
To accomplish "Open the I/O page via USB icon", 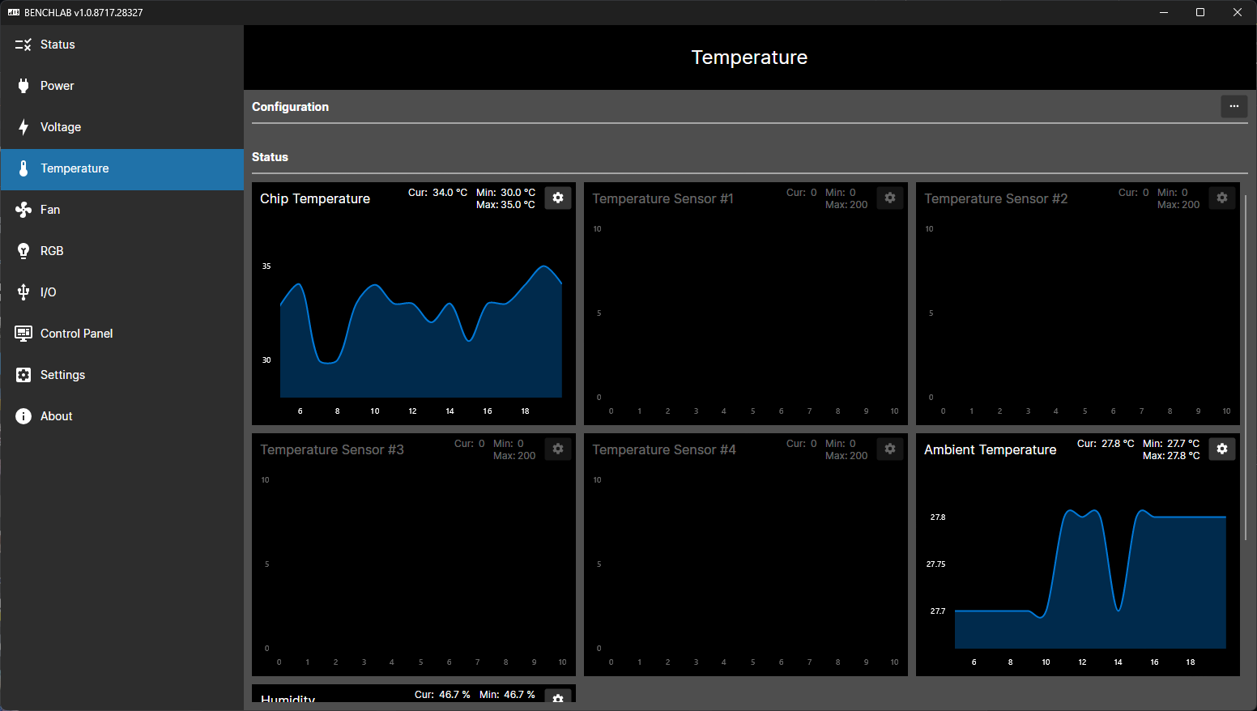I will coord(23,292).
